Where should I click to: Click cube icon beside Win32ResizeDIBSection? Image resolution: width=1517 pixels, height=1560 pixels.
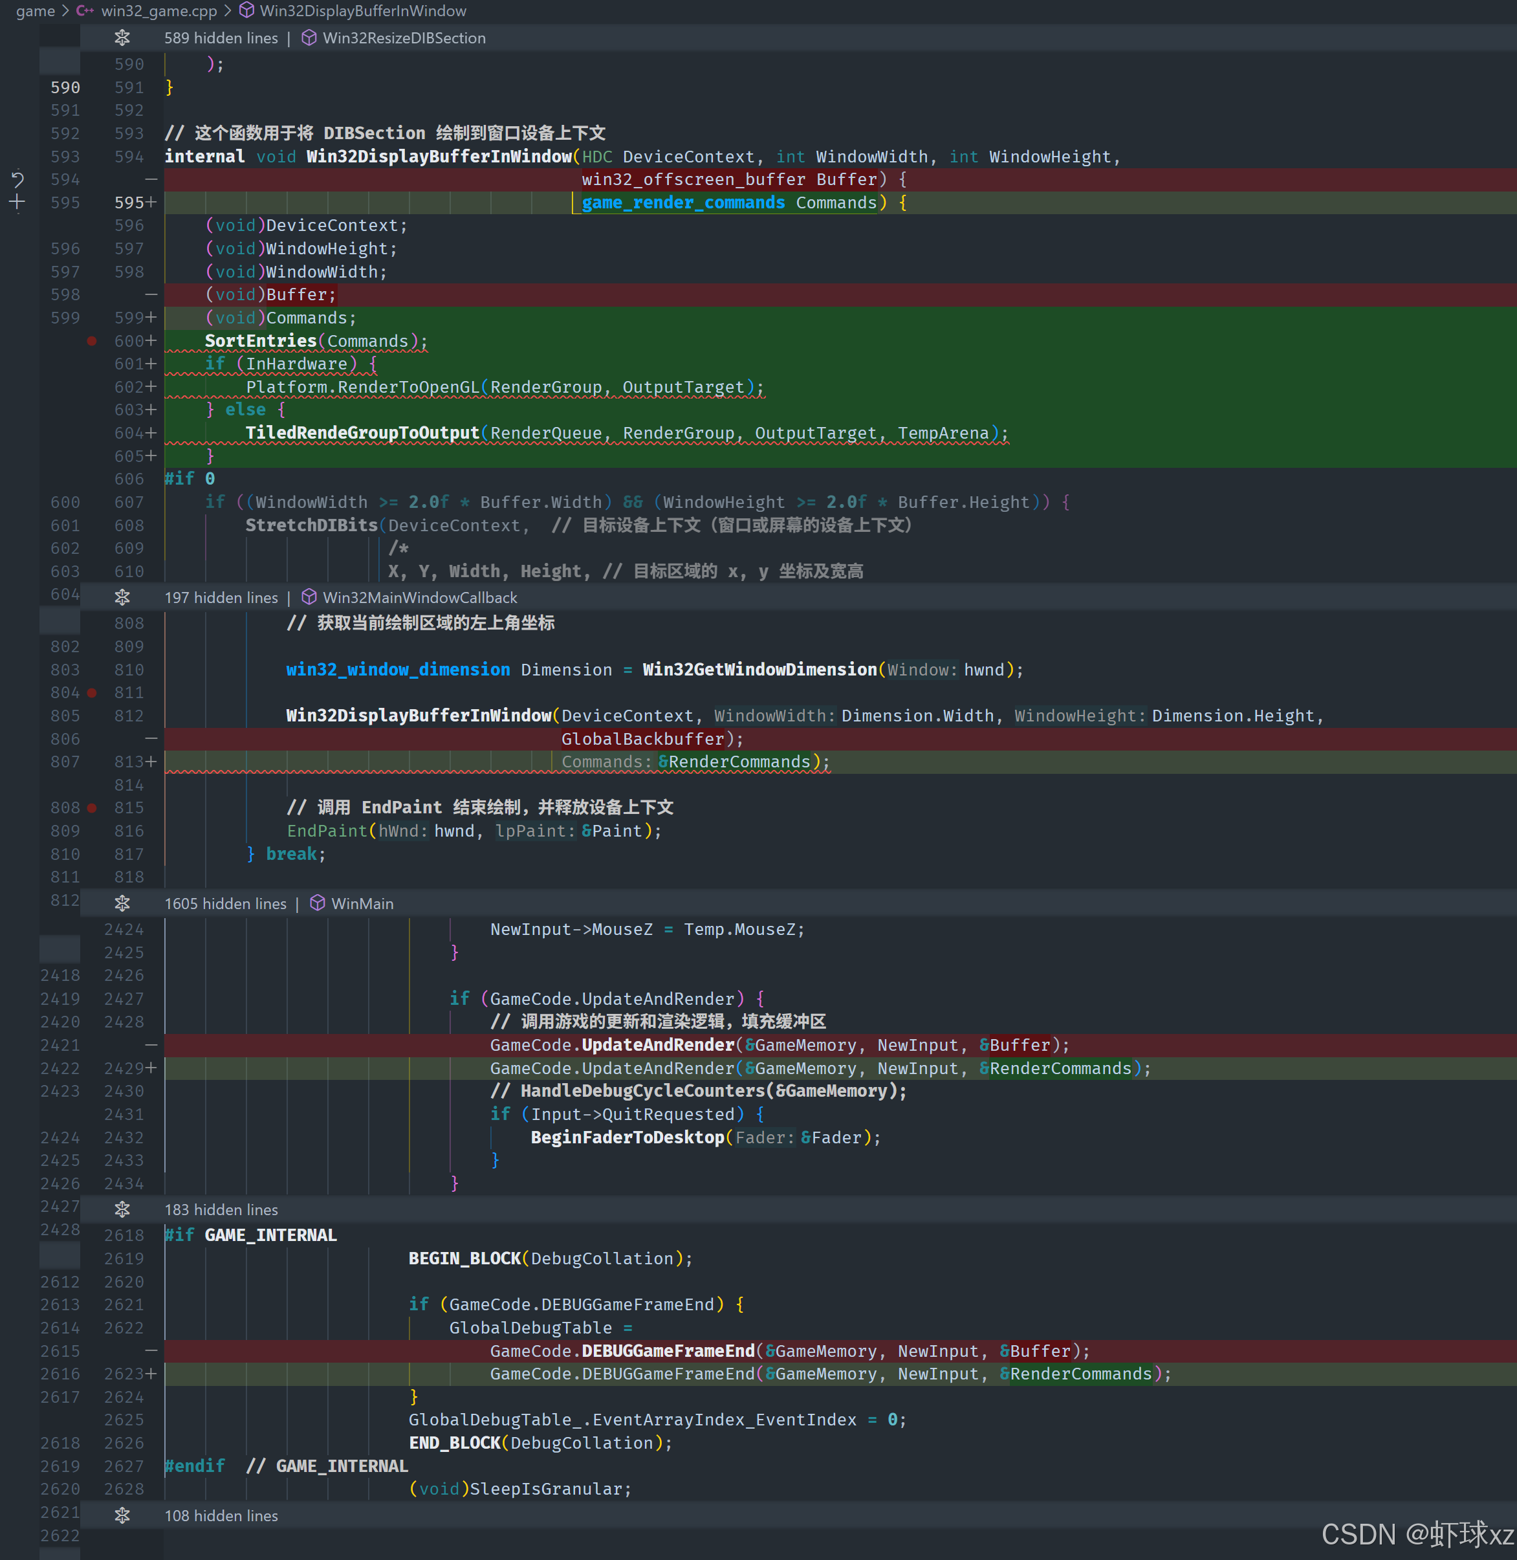pyautogui.click(x=309, y=38)
